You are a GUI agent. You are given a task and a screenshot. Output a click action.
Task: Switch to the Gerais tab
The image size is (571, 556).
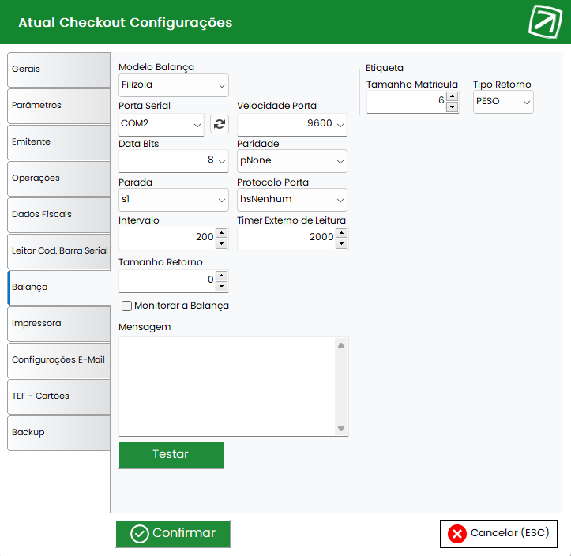point(58,69)
